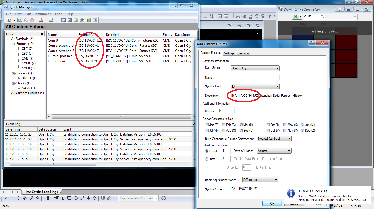Select the Arc drawing tool
The image size is (374, 209).
pos(82,198)
